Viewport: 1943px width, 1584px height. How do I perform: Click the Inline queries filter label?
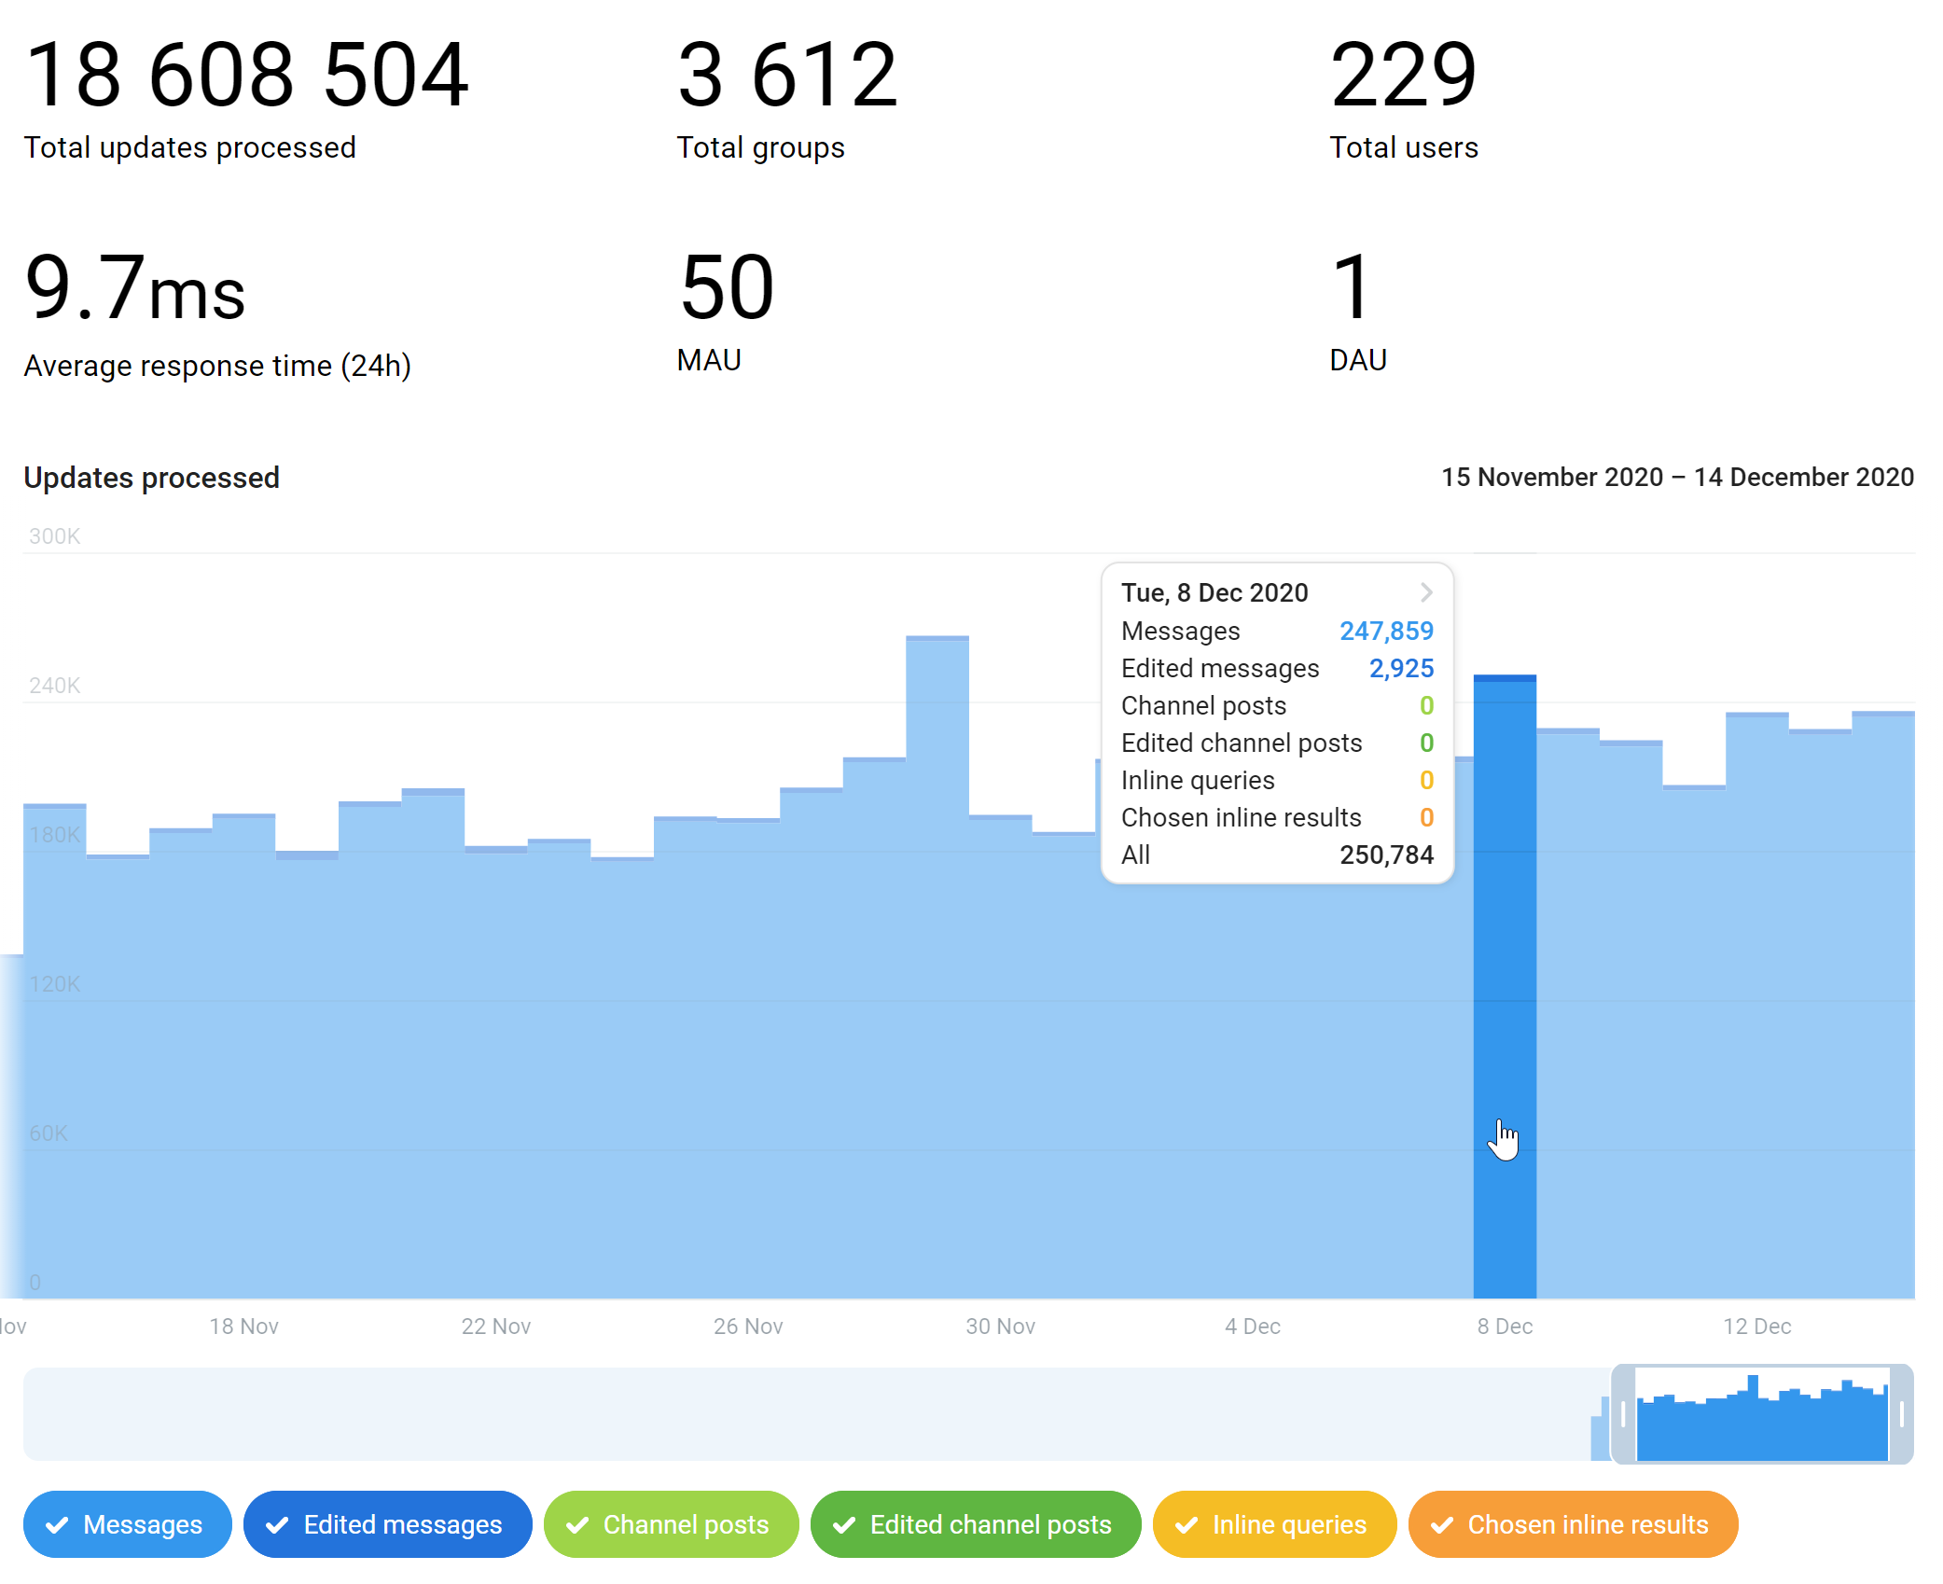point(1288,1524)
